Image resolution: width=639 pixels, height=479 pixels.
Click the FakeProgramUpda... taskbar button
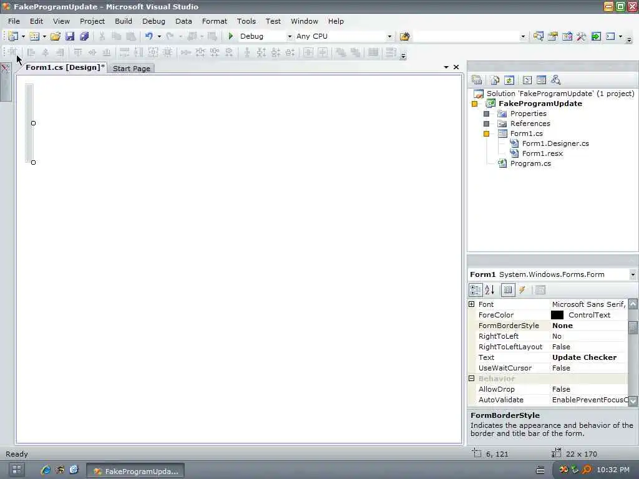pos(135,471)
